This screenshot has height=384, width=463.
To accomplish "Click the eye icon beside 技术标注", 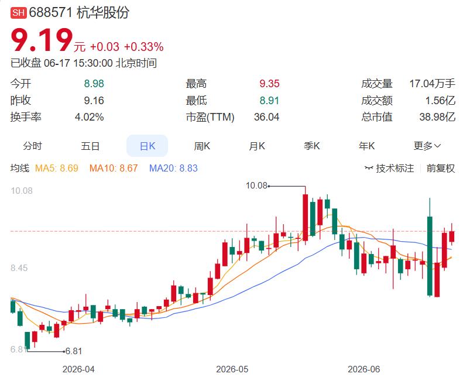I will coord(369,168).
